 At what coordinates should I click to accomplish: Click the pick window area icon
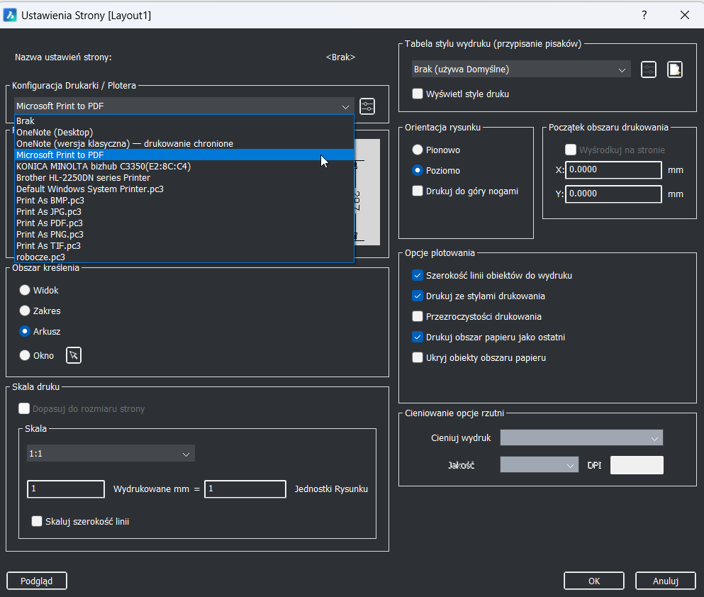74,355
